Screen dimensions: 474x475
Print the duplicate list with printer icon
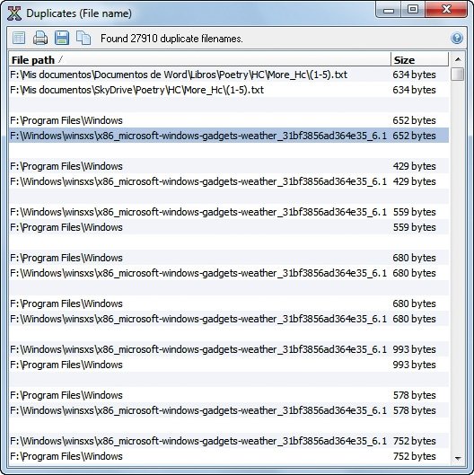point(40,39)
